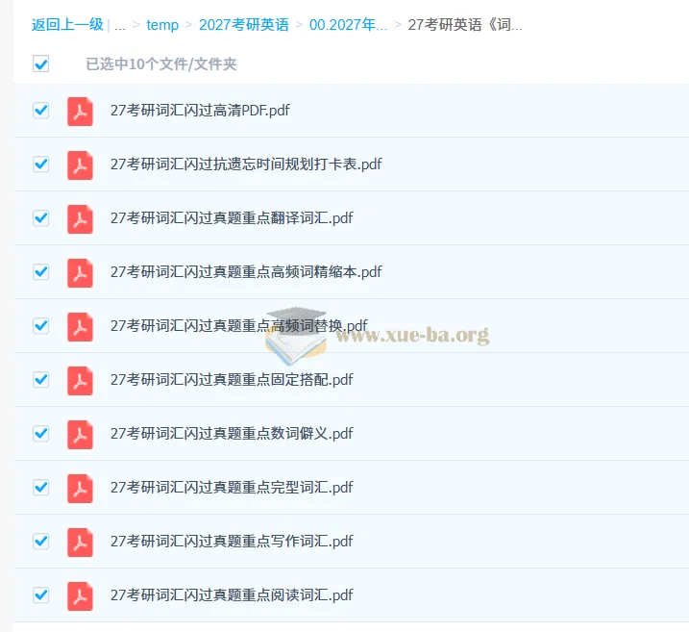Click PDF icon of 完型词汇 file
The width and height of the screenshot is (689, 632).
click(x=80, y=489)
